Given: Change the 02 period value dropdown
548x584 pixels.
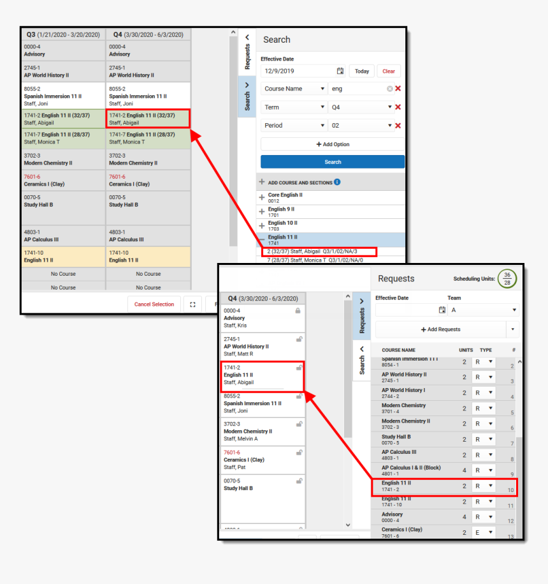Looking at the screenshot, I should pos(361,126).
